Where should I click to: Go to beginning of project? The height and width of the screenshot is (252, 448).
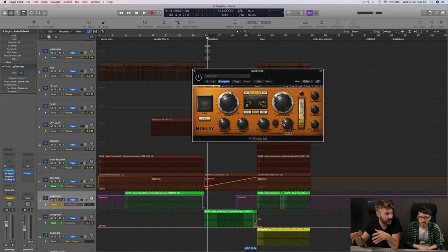point(137,13)
